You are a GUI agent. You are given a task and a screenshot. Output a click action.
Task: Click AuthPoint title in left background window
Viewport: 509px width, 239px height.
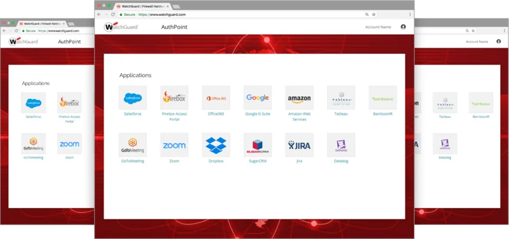click(69, 42)
